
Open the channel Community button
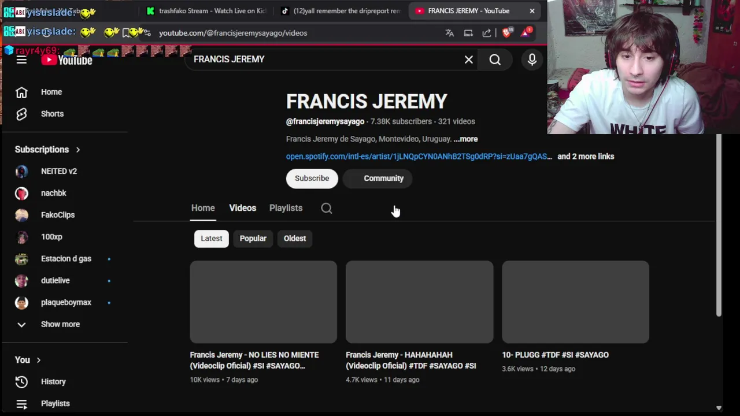378,179
